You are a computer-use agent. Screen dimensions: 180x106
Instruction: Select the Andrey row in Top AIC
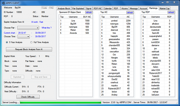click(117, 95)
